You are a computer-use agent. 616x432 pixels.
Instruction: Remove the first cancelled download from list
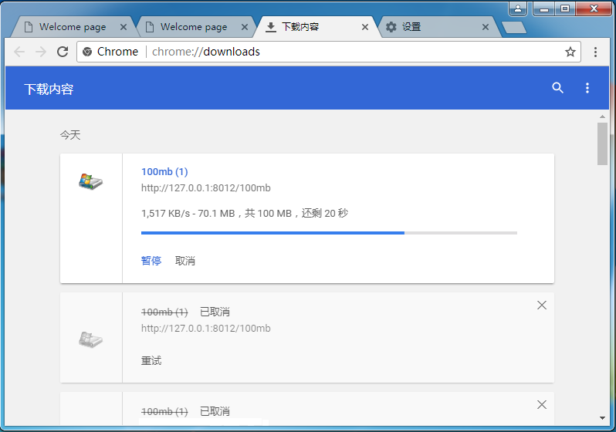[541, 305]
